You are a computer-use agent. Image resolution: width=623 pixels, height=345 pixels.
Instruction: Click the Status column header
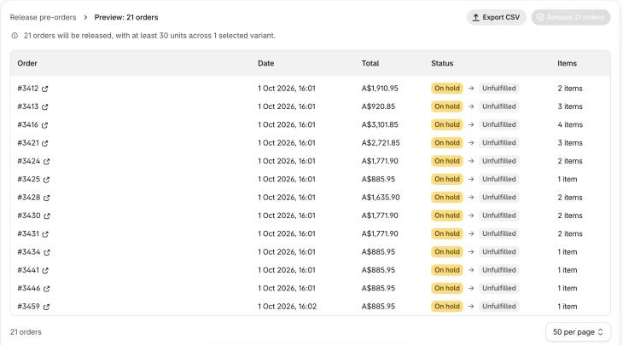click(442, 63)
